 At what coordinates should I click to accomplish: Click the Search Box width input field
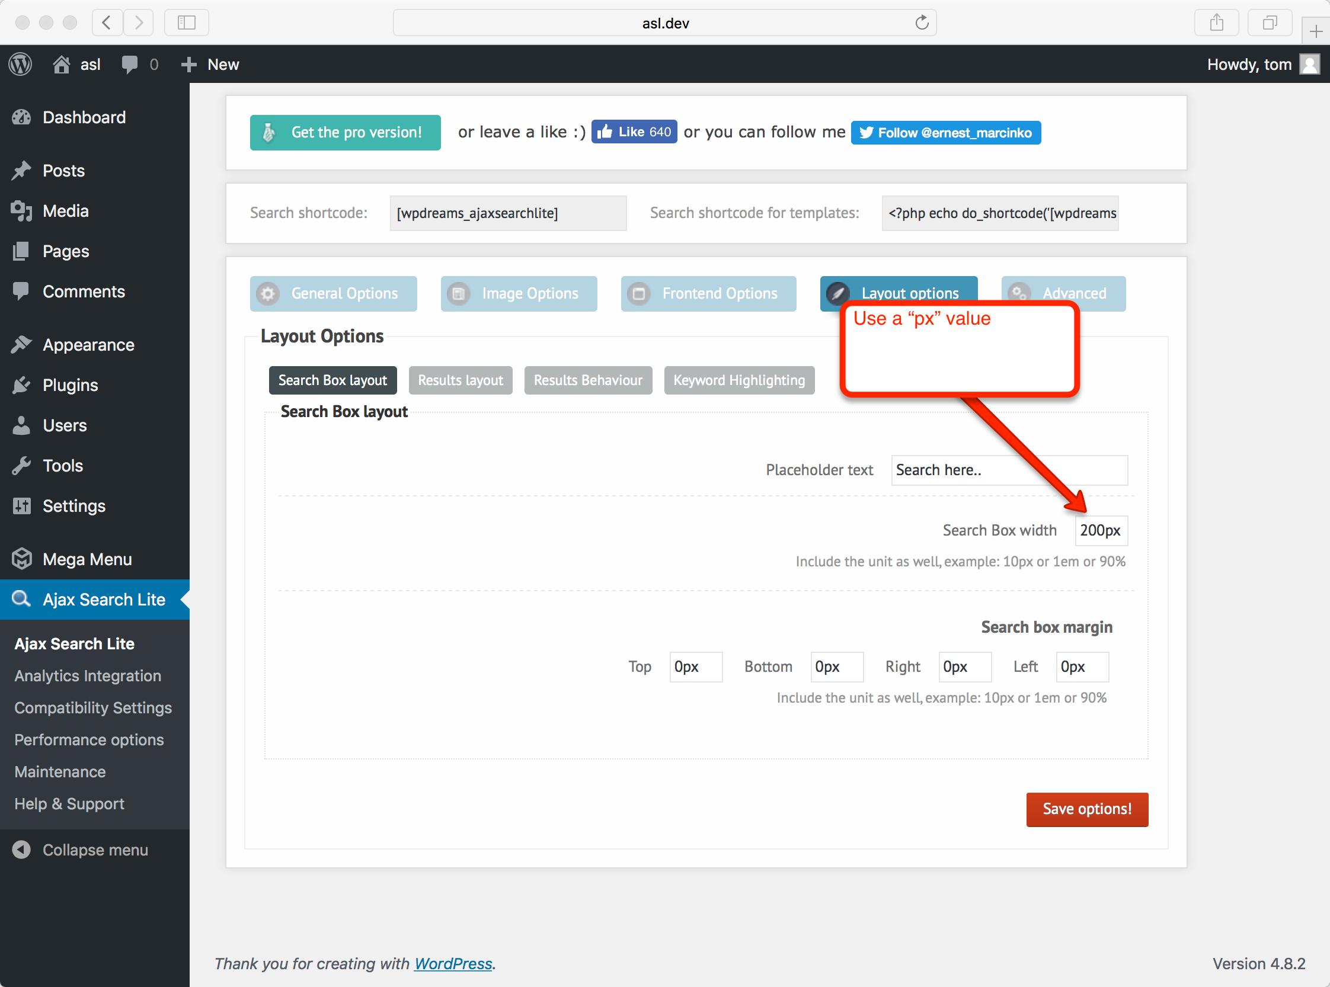pyautogui.click(x=1101, y=531)
